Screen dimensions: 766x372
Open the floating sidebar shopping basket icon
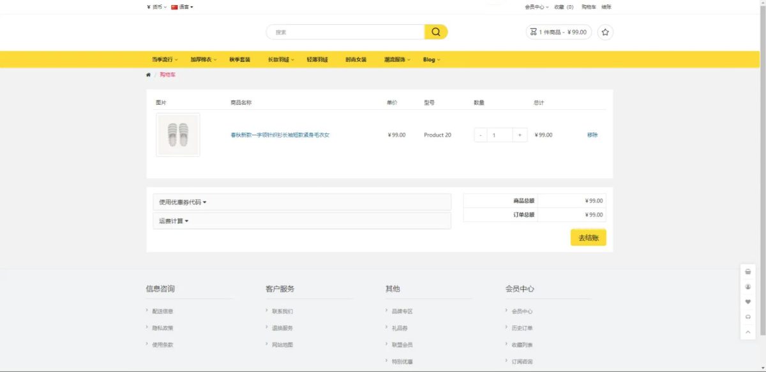(x=748, y=271)
